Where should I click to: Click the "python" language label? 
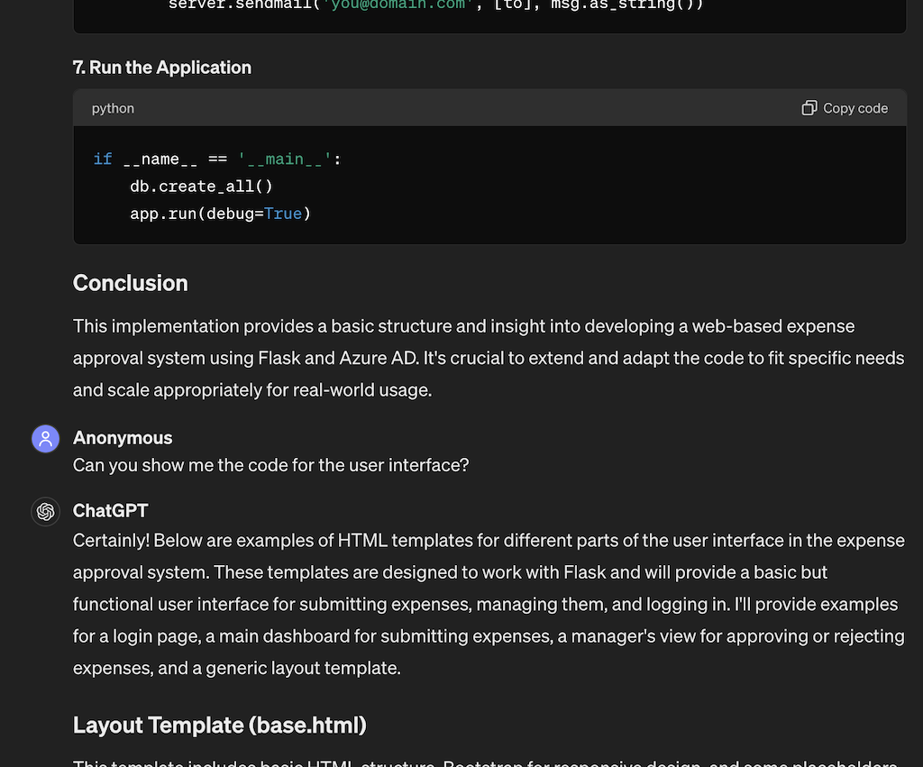click(x=112, y=108)
